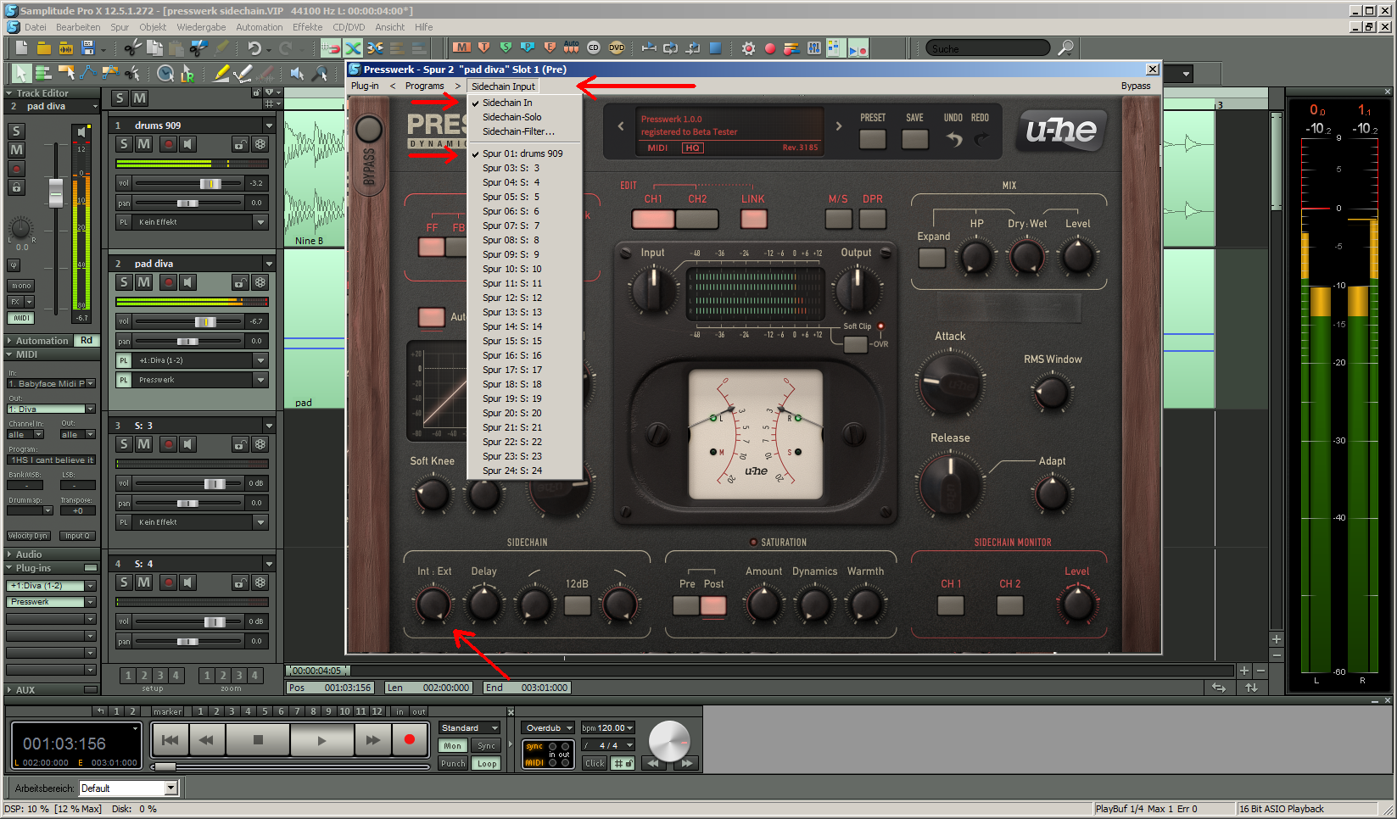Click the drums 909 volume fader
The height and width of the screenshot is (819, 1397).
tap(210, 183)
